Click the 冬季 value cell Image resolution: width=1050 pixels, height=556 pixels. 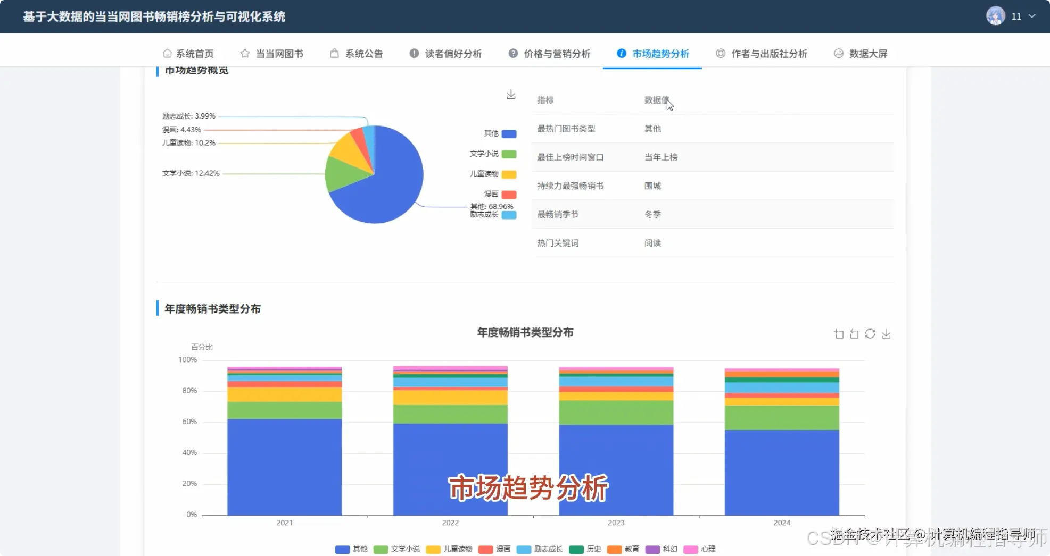(x=653, y=214)
